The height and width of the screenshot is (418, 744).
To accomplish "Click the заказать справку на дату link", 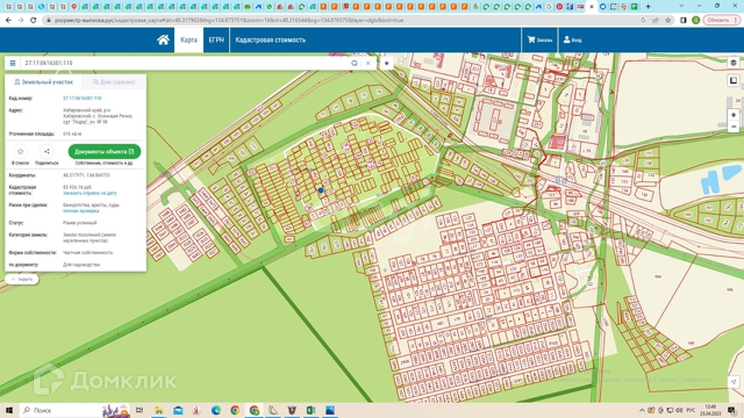I will click(x=90, y=192).
